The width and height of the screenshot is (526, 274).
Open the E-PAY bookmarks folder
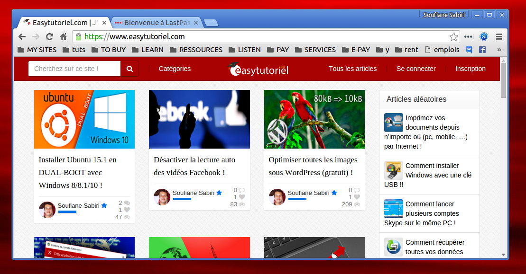(x=356, y=50)
